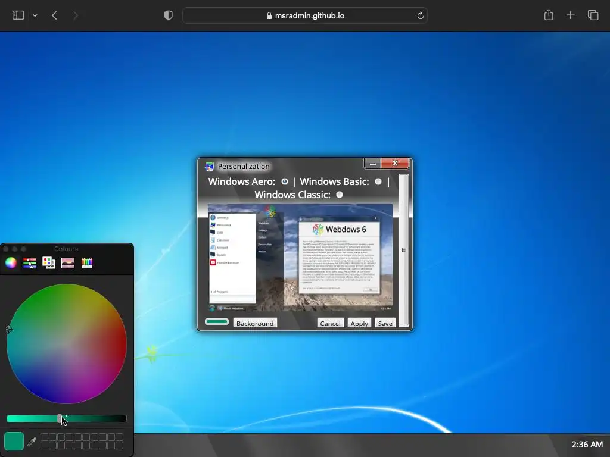Click the current green colour well
The width and height of the screenshot is (610, 457).
[x=14, y=441]
